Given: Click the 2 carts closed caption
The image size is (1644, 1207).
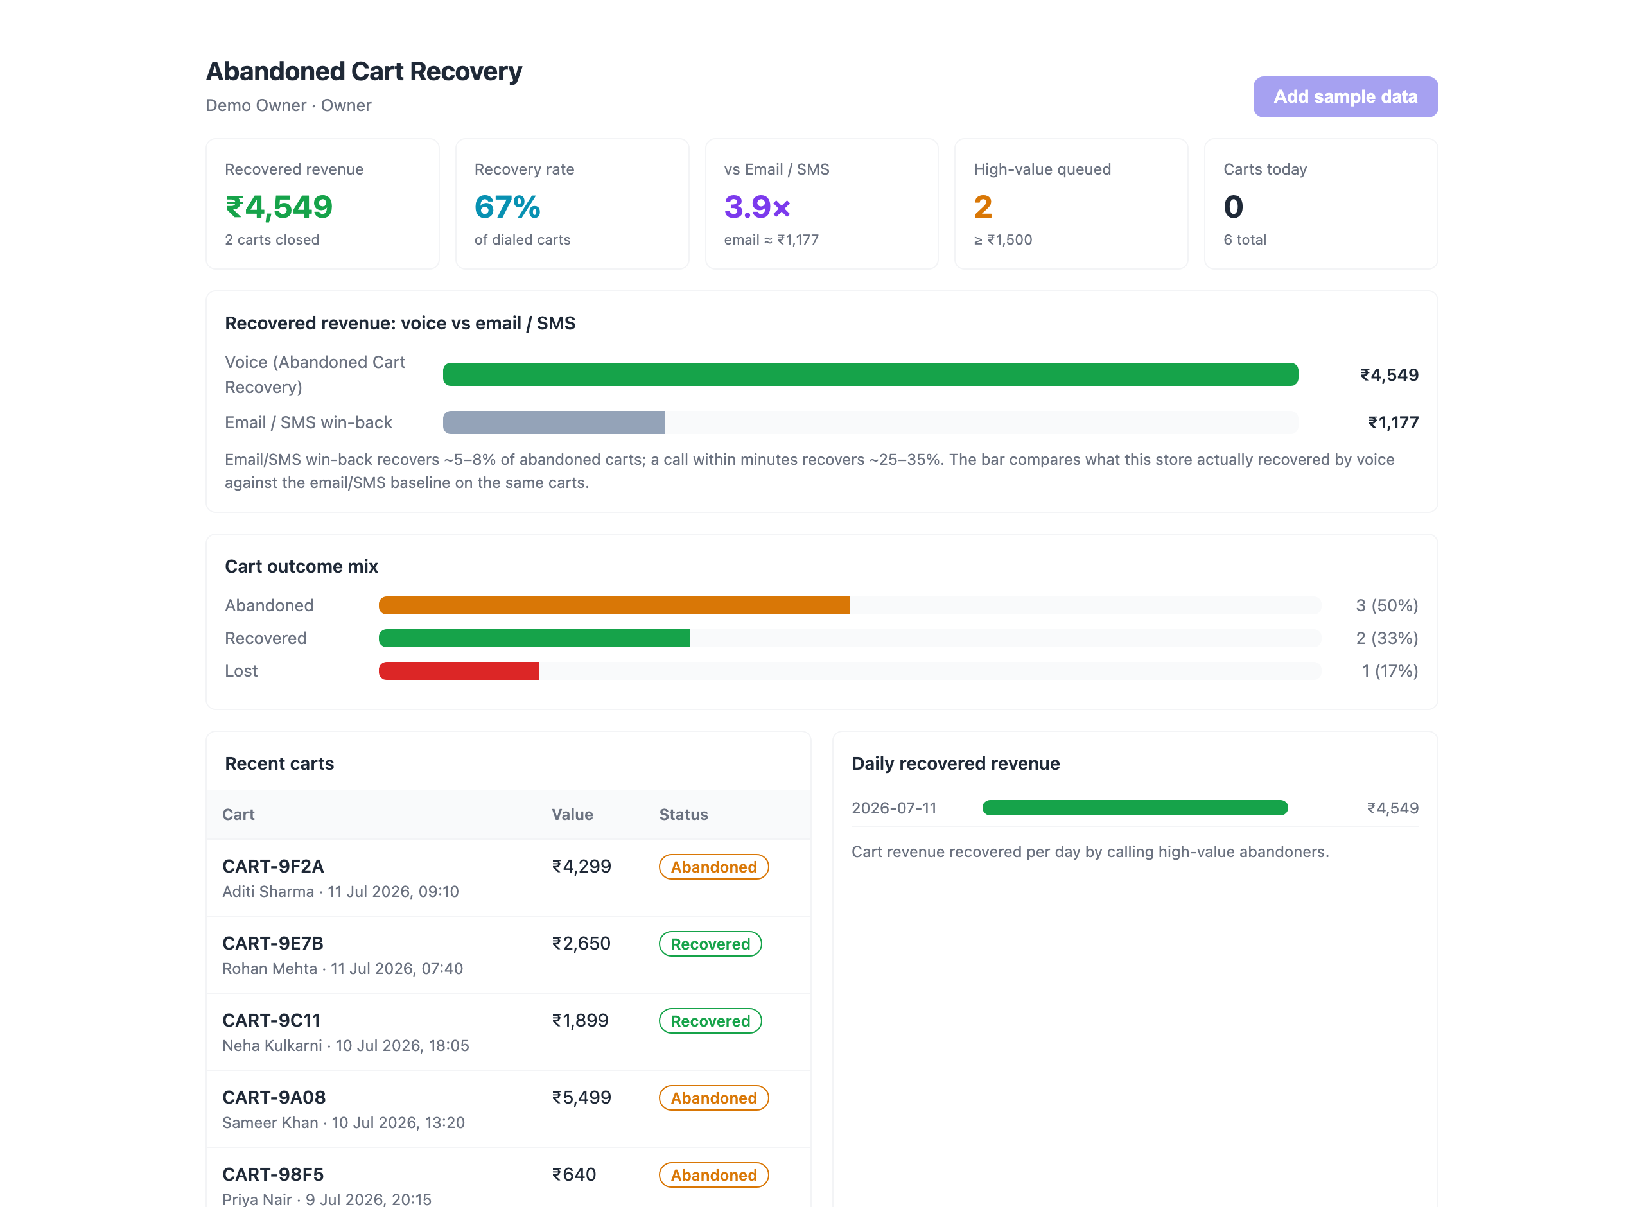Looking at the screenshot, I should click(272, 239).
